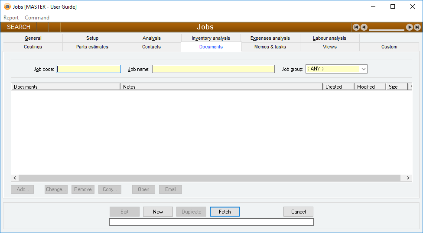Cancel the job search
The image size is (423, 233).
pos(298,212)
